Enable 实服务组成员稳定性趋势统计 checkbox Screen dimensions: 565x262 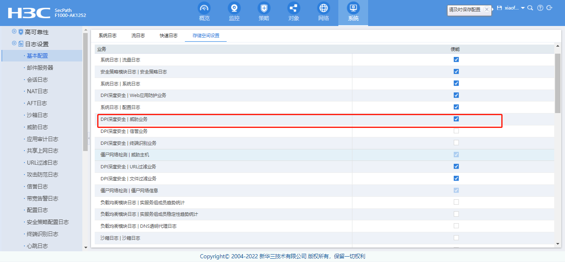[456, 214]
